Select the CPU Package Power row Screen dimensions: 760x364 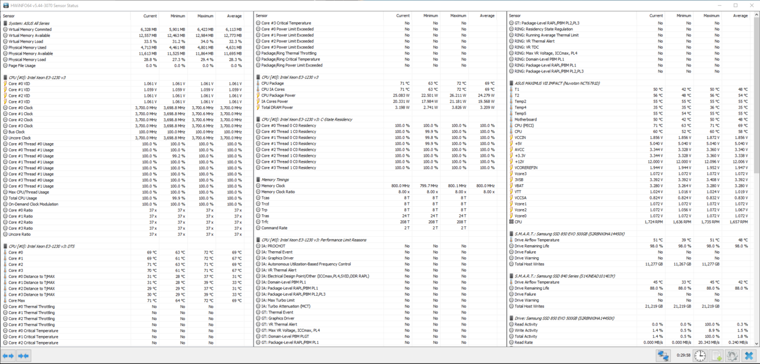pyautogui.click(x=278, y=95)
